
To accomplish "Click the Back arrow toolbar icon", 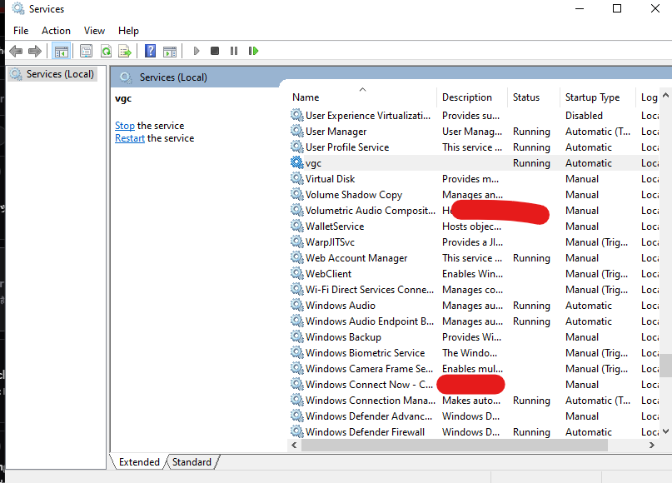I will [x=16, y=51].
